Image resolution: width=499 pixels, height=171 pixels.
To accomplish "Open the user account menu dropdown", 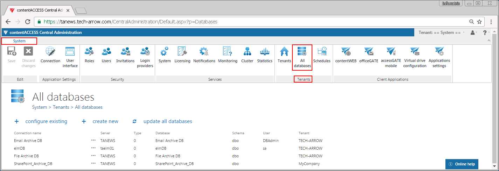I will click(474, 33).
